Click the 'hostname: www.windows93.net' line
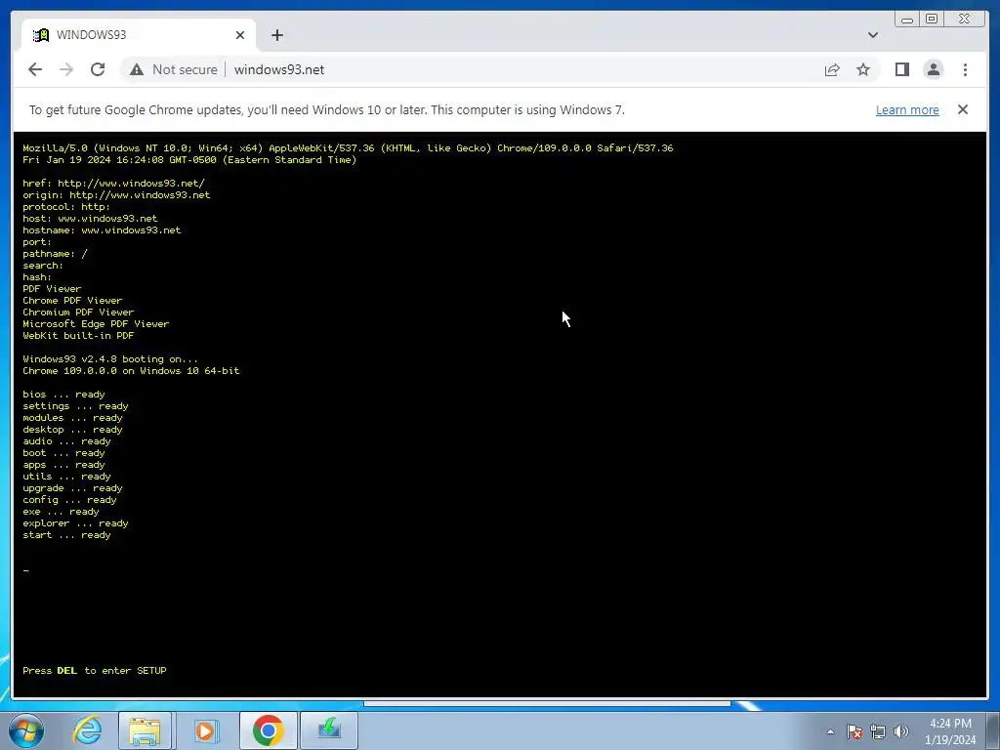 [x=102, y=230]
